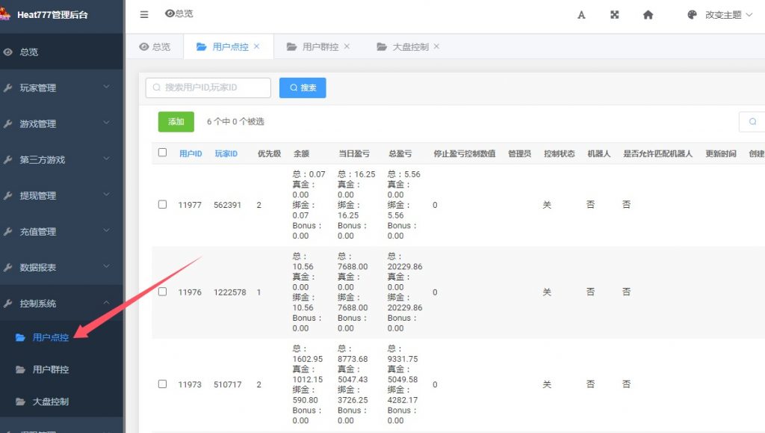Expand the 玩家管理 sidebar menu
This screenshot has height=433, width=765.
[61, 88]
